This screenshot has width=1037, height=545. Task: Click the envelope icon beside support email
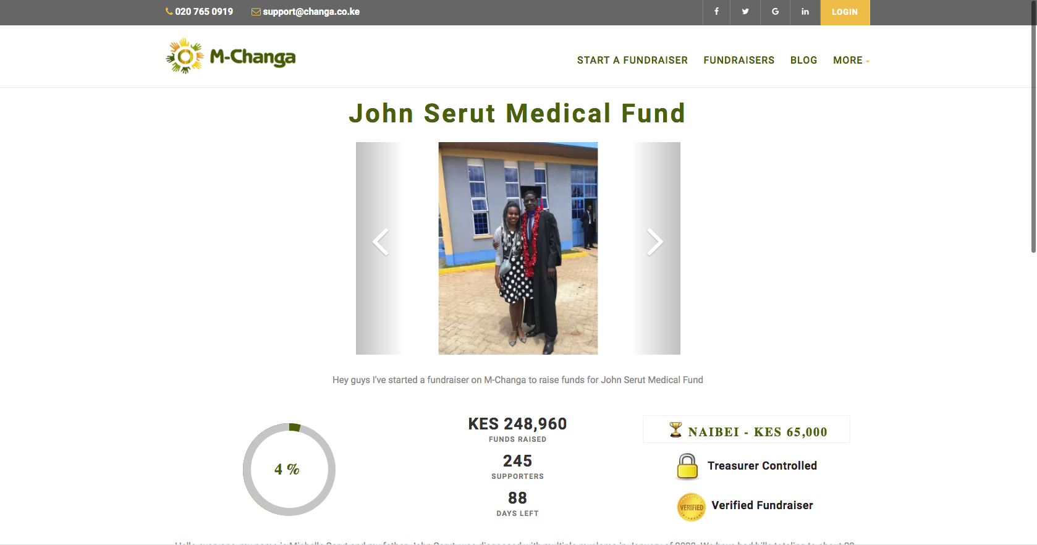[256, 12]
